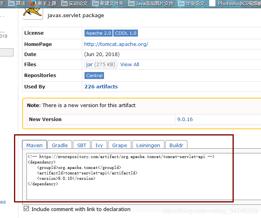261x218 pixels.
Task: Switch to the Buildr tab
Action: (x=176, y=145)
